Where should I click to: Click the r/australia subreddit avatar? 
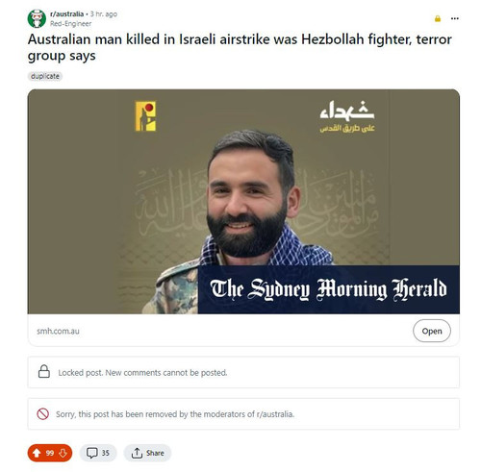pos(37,18)
